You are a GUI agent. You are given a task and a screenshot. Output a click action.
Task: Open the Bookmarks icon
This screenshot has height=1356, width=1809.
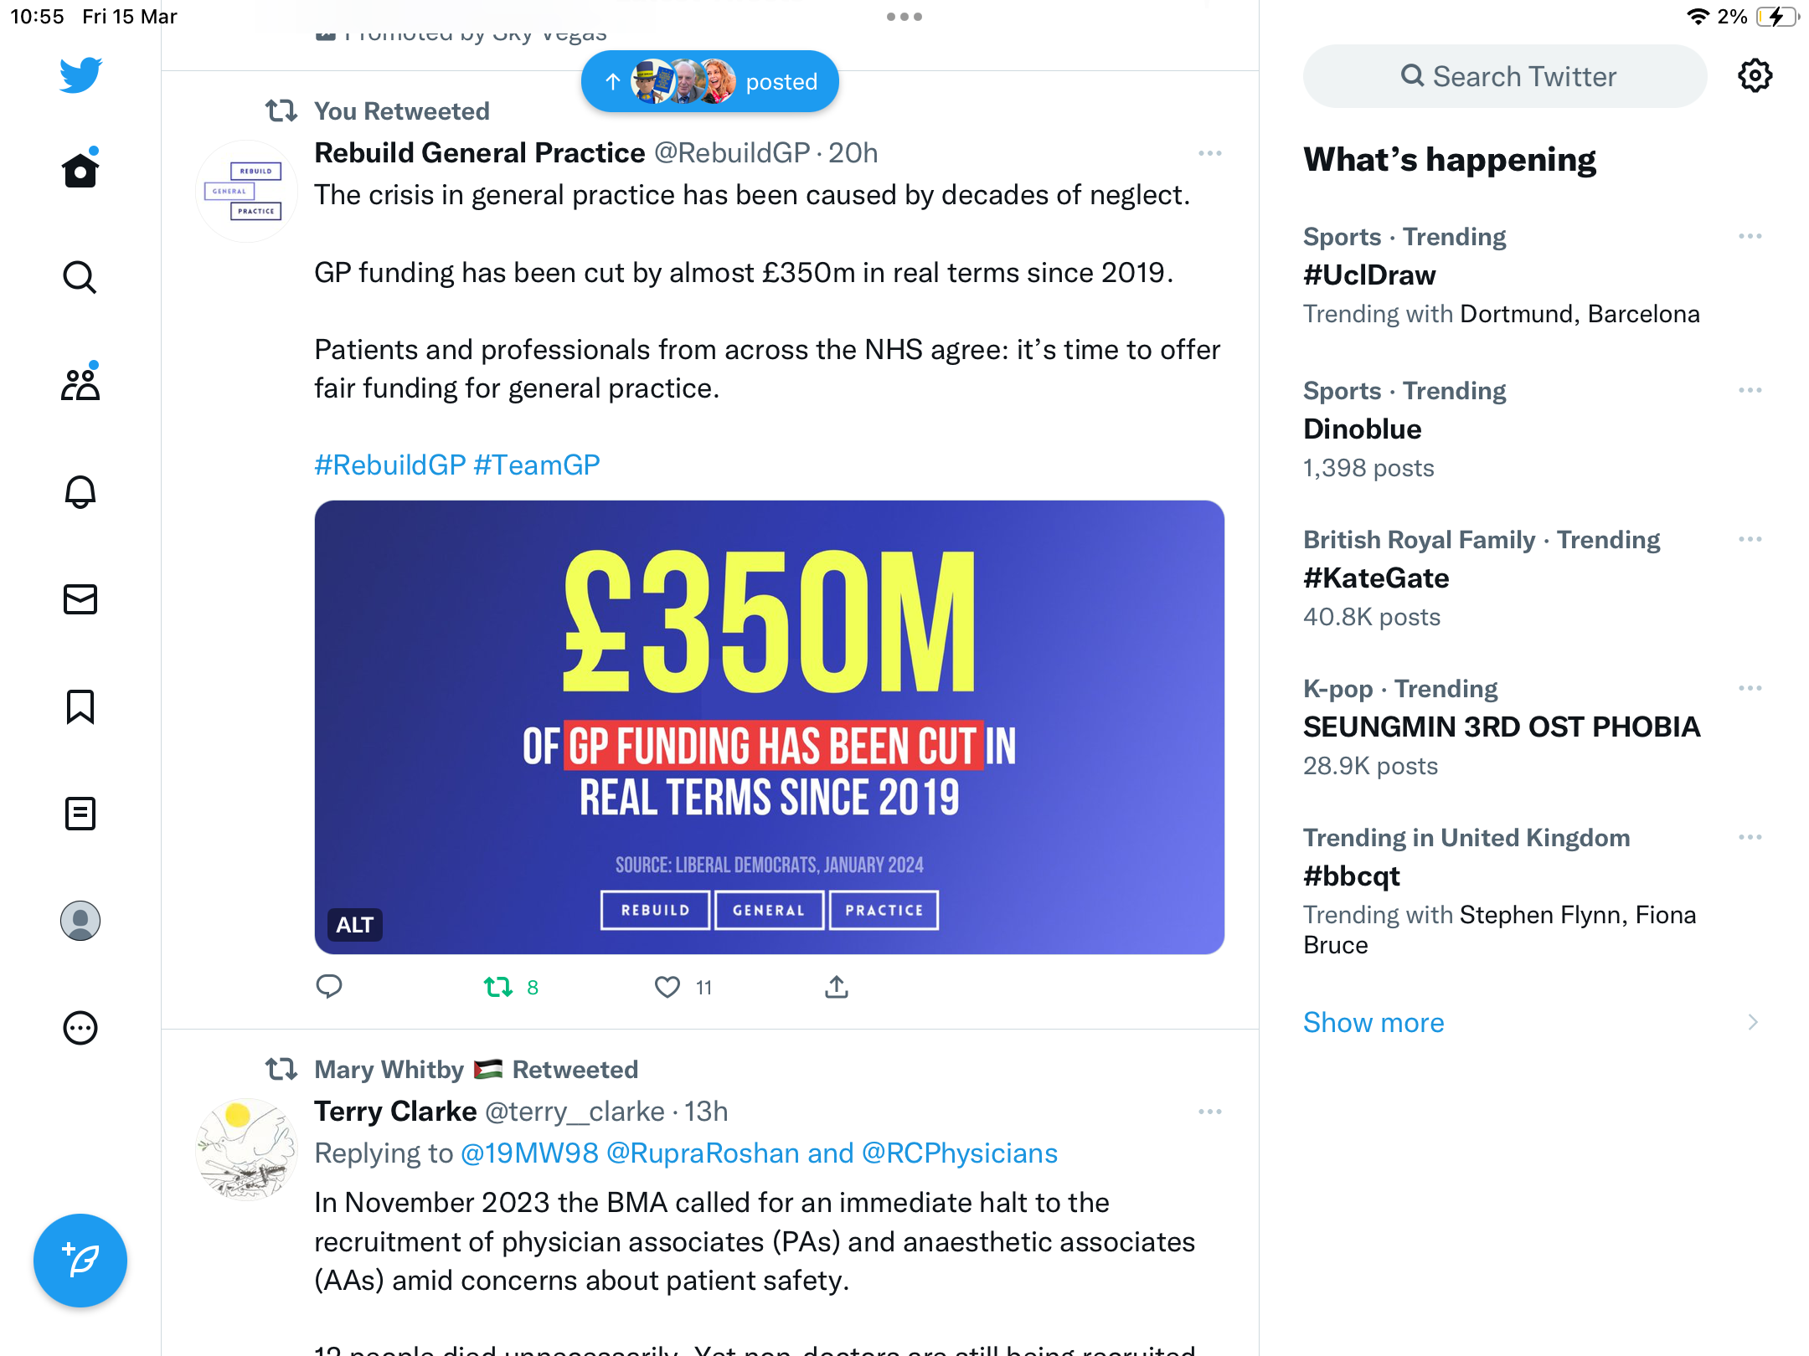coord(80,706)
